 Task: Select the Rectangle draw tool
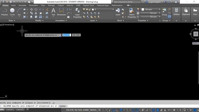[25, 10]
